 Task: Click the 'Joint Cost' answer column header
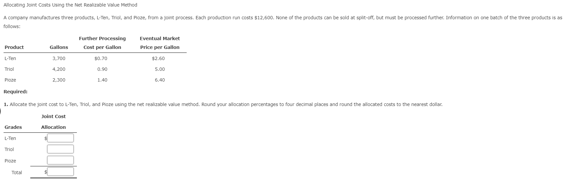tap(53, 116)
